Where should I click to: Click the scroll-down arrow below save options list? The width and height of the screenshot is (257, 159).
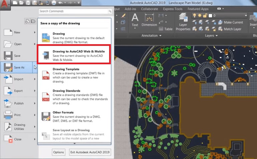(x=74, y=143)
